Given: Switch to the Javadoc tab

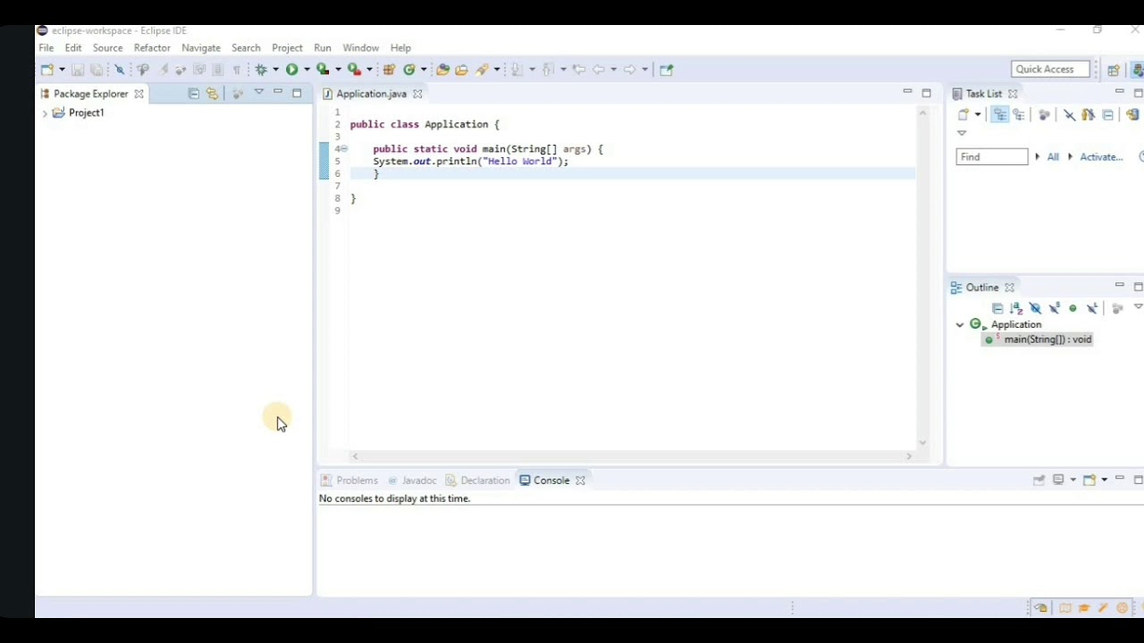Looking at the screenshot, I should tap(419, 480).
